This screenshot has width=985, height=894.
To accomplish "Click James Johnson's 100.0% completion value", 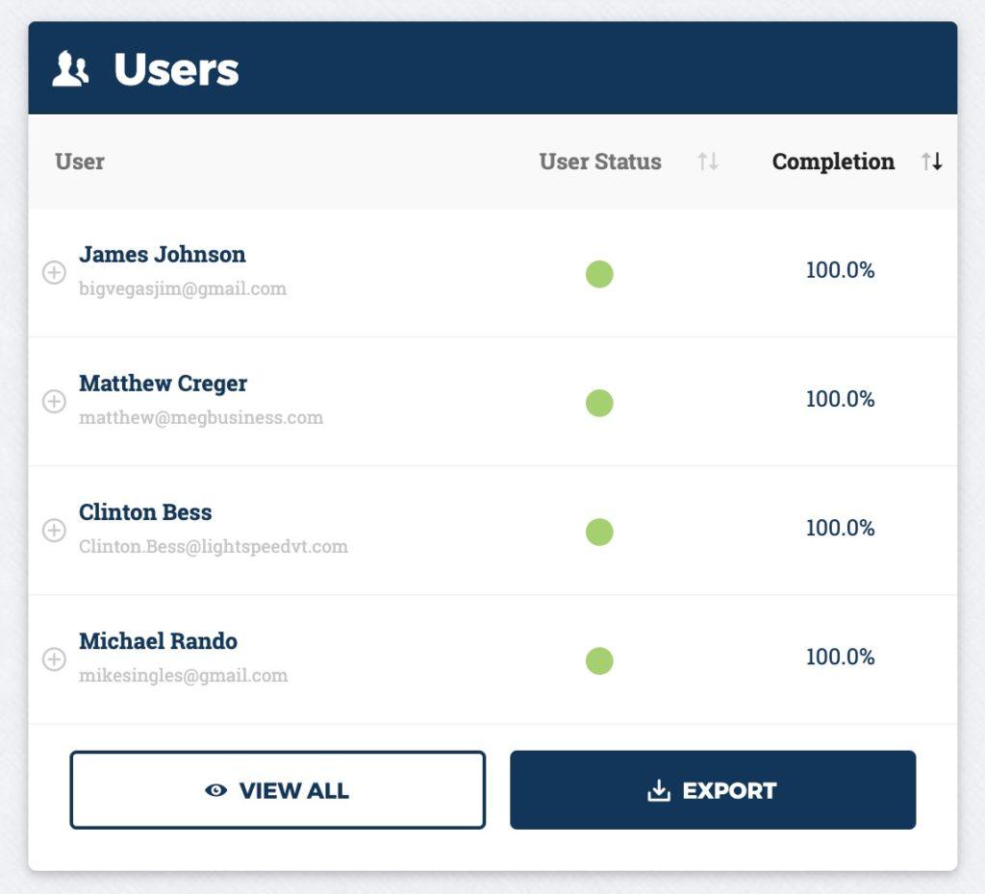I will 840,270.
